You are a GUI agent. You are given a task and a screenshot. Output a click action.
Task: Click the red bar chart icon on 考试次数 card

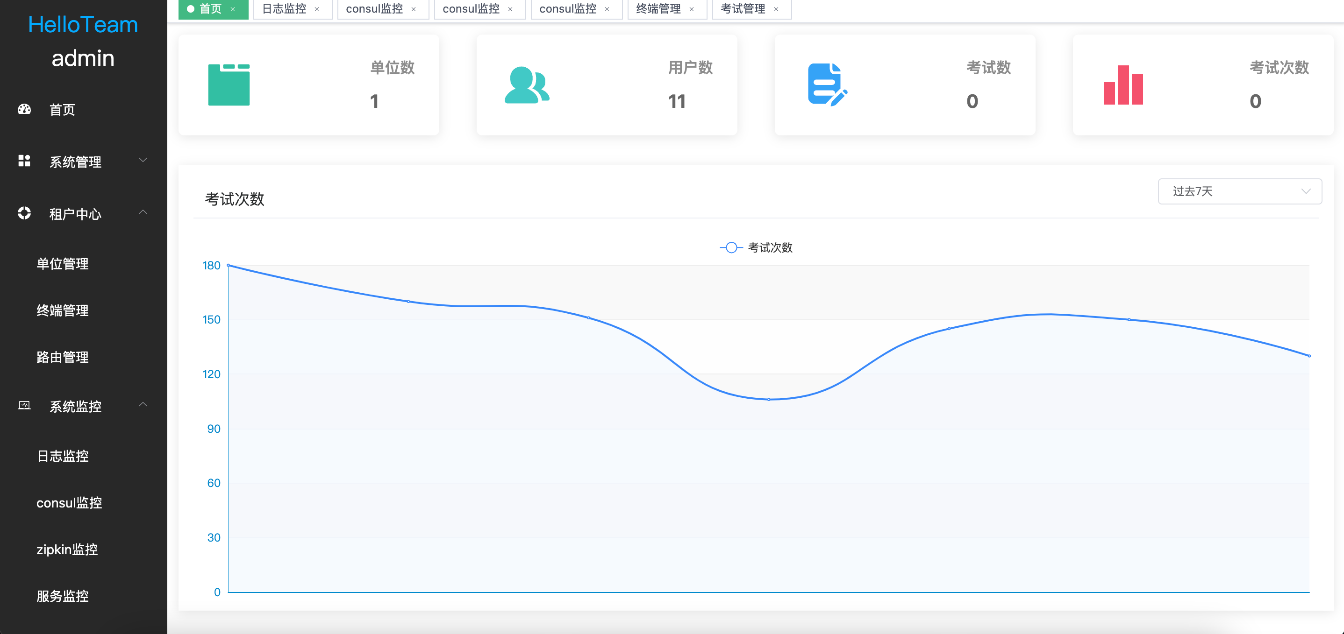pyautogui.click(x=1123, y=85)
